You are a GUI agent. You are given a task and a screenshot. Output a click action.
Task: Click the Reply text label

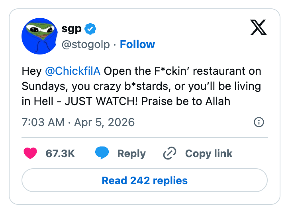coord(131,154)
